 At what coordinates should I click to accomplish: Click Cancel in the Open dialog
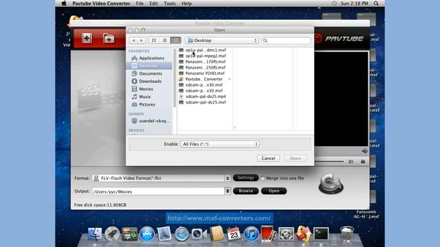[x=268, y=158]
